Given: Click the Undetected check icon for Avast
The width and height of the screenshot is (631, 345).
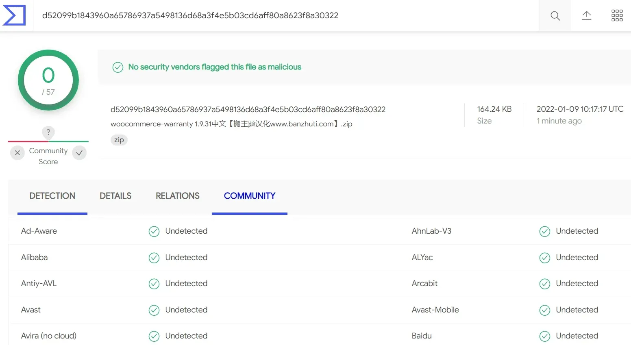Looking at the screenshot, I should coord(154,310).
